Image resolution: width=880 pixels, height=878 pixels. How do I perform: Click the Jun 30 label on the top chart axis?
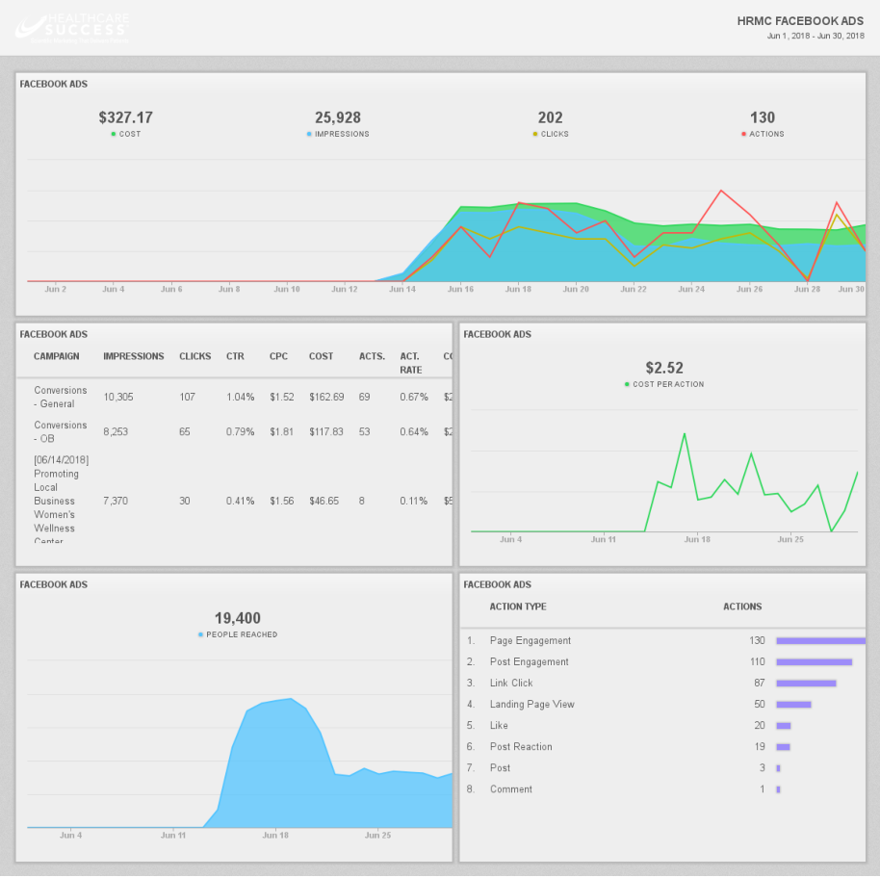point(851,290)
